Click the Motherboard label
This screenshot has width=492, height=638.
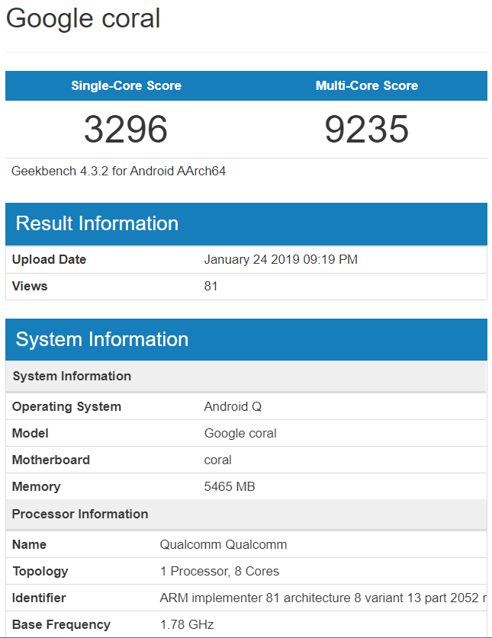[51, 460]
